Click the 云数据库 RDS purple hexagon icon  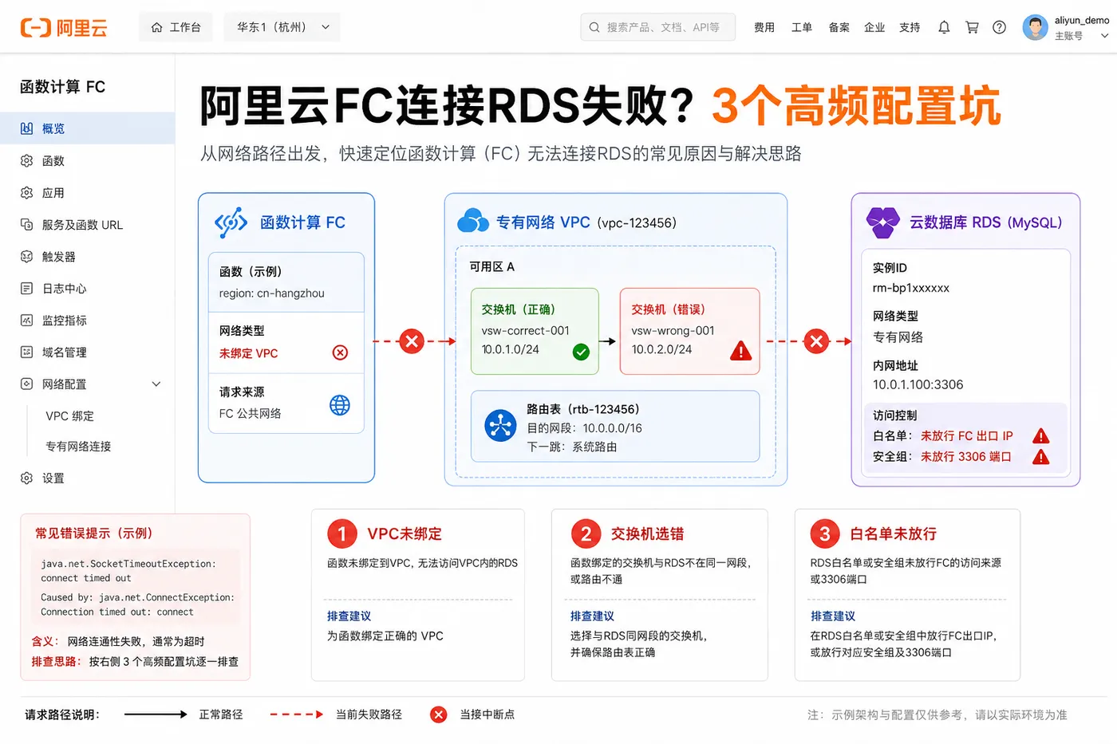(883, 222)
